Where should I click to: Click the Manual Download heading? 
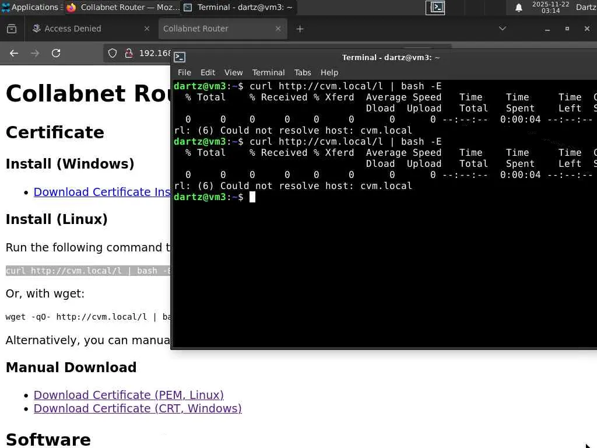point(71,367)
